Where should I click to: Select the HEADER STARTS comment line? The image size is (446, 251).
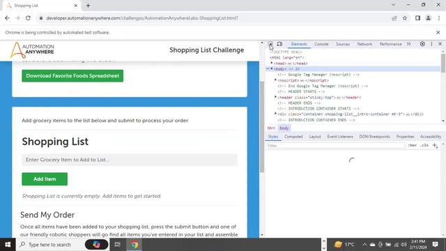(x=301, y=91)
